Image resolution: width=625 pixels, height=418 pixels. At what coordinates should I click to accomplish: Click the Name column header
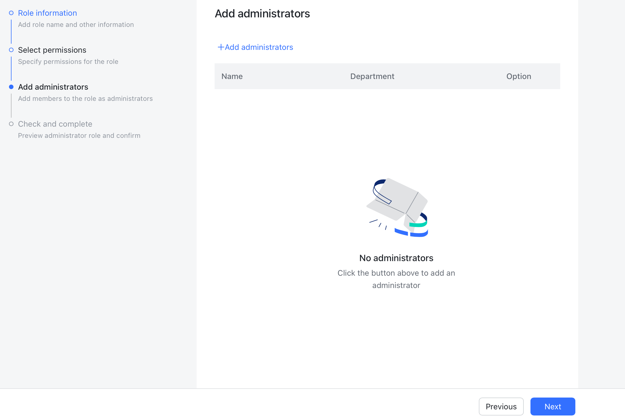[x=232, y=76]
